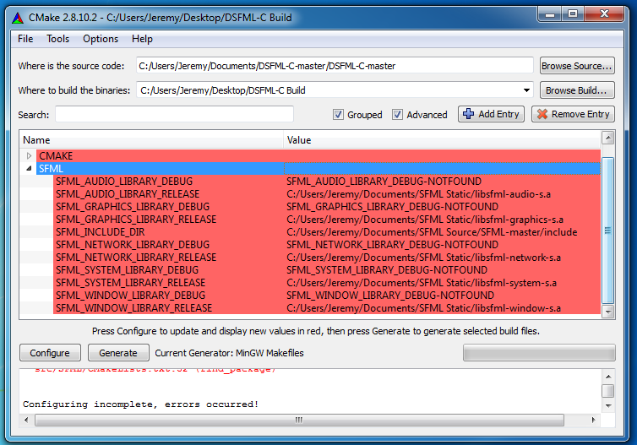Image resolution: width=637 pixels, height=445 pixels.
Task: Open the build binaries path dropdown arrow
Action: click(526, 90)
